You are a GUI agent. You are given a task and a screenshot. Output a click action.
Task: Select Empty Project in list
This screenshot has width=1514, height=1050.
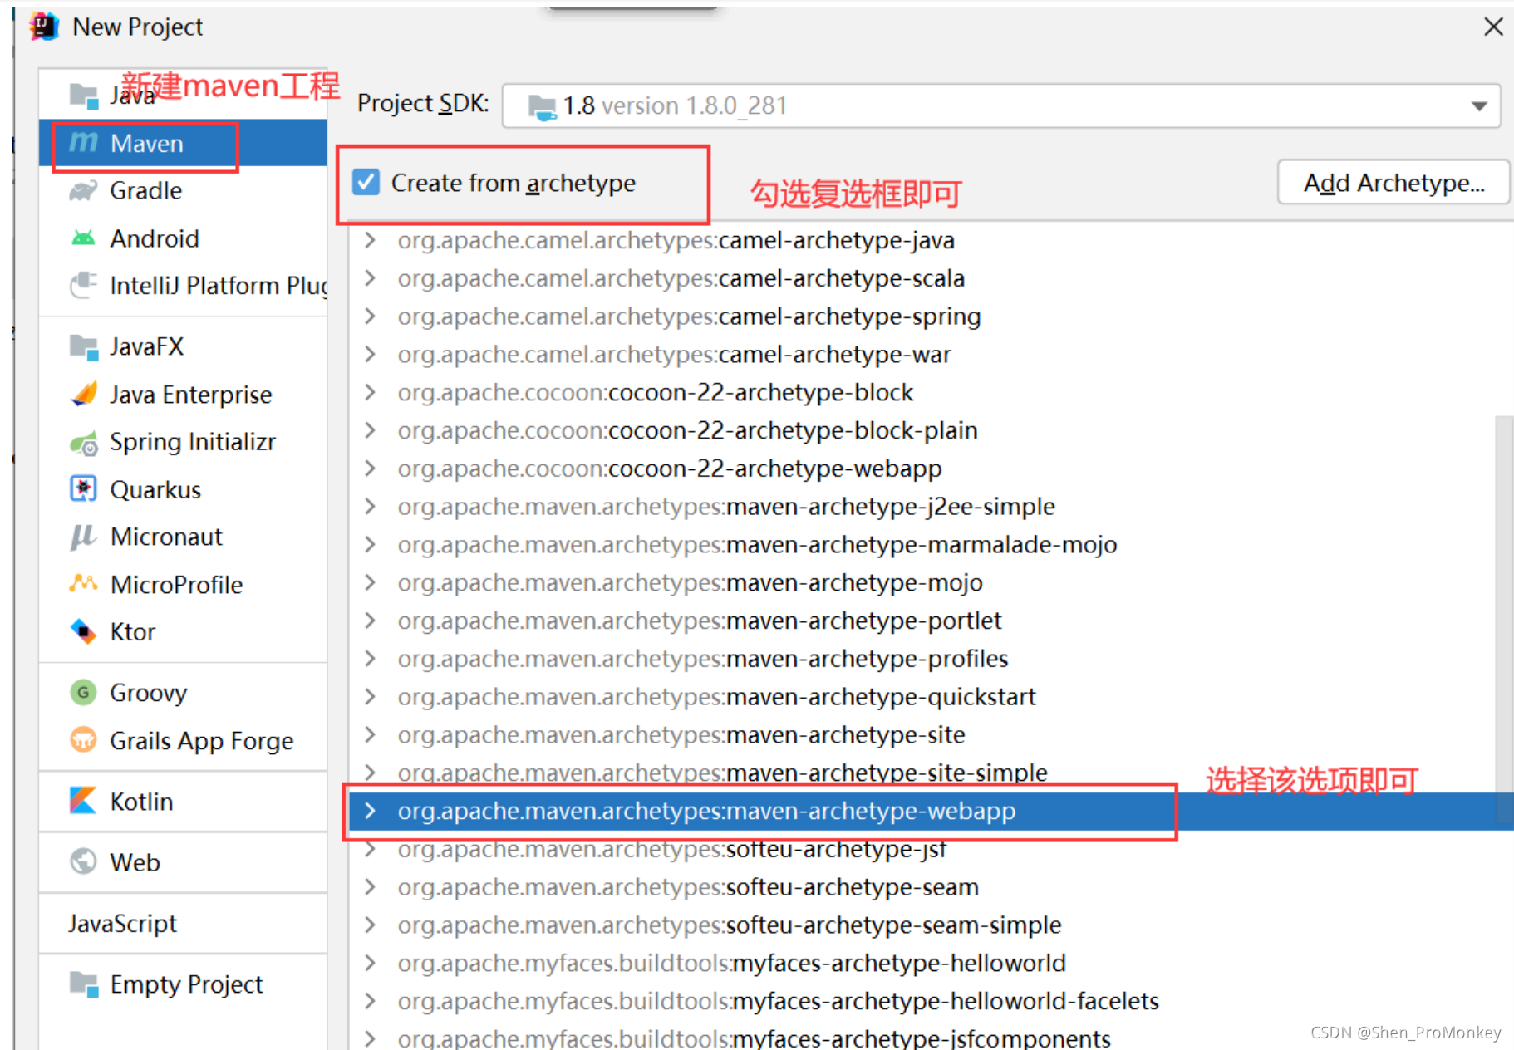[183, 984]
